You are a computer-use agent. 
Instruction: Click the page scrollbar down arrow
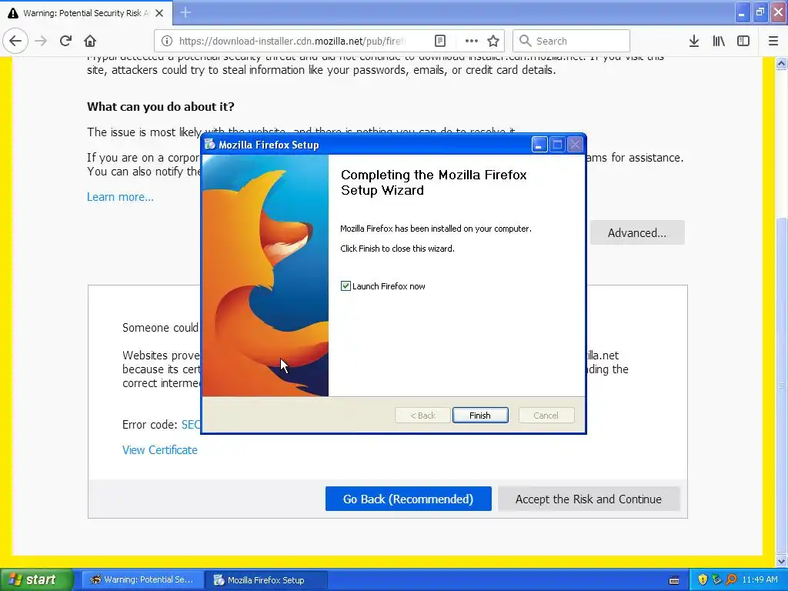(782, 561)
